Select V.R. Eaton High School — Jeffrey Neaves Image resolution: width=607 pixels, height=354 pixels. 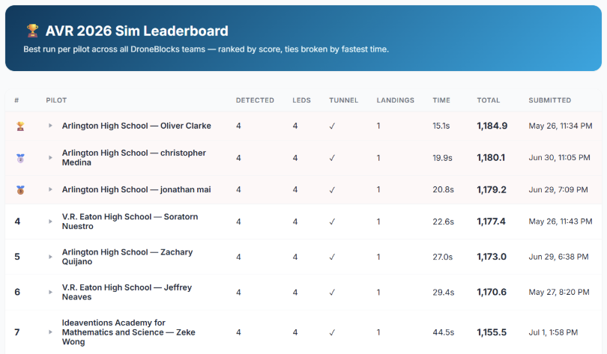[x=127, y=292]
